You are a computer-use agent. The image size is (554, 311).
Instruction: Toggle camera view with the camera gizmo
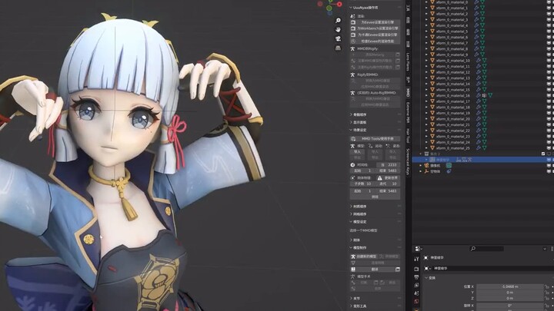point(338,39)
